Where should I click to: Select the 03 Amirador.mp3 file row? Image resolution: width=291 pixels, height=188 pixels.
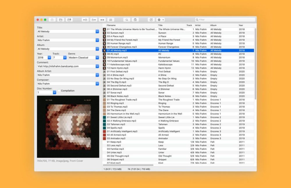pos(131,139)
